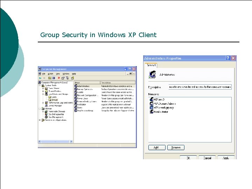Click the HelpServicesGroup icon
252x189 pixels.
[76, 111]
